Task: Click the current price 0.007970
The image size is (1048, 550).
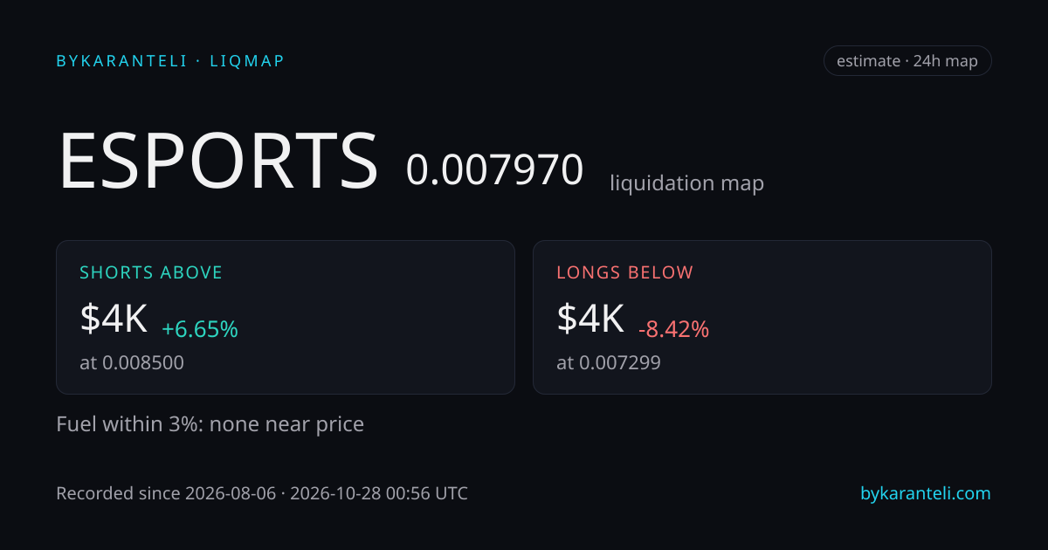Action: click(494, 169)
